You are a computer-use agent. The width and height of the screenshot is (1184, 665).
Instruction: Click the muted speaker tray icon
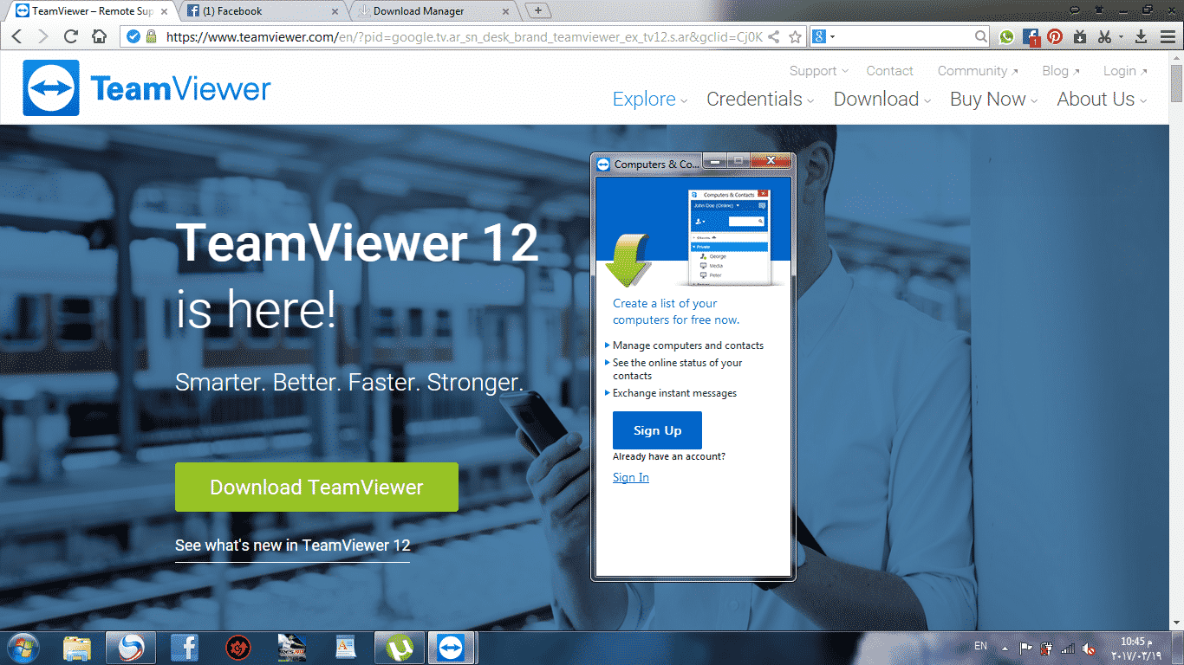1090,648
